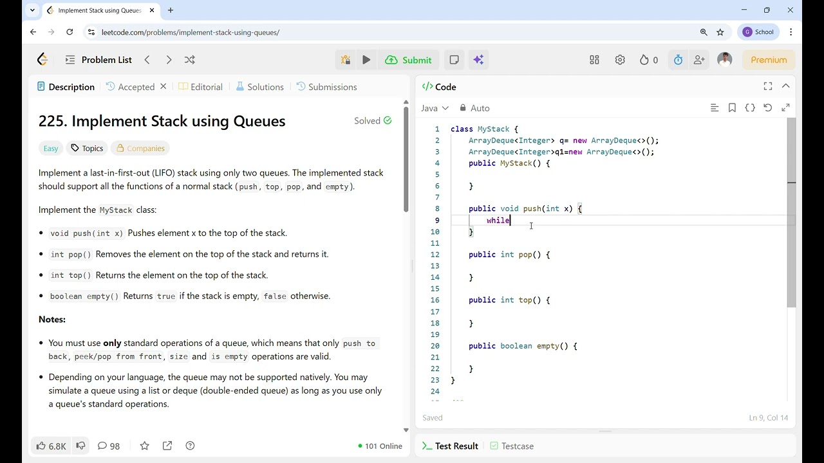Open the School browser profile
The image size is (824, 463).
pyautogui.click(x=758, y=32)
